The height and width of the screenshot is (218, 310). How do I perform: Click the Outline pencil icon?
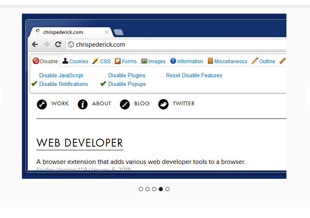(x=255, y=61)
